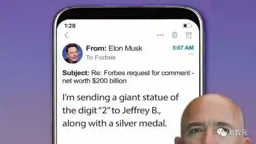Open the toolbar more options ellipsis

click(x=160, y=35)
